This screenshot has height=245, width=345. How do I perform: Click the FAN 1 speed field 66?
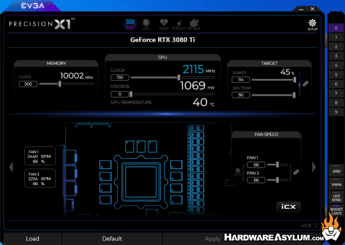tap(256, 165)
